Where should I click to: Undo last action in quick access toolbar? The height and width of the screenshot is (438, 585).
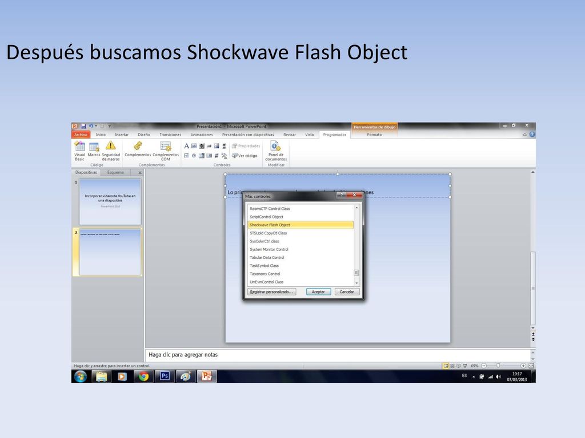(x=91, y=126)
